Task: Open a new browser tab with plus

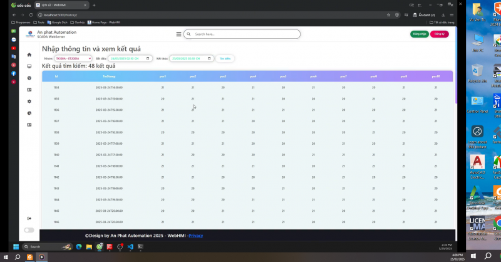Action: click(x=94, y=5)
